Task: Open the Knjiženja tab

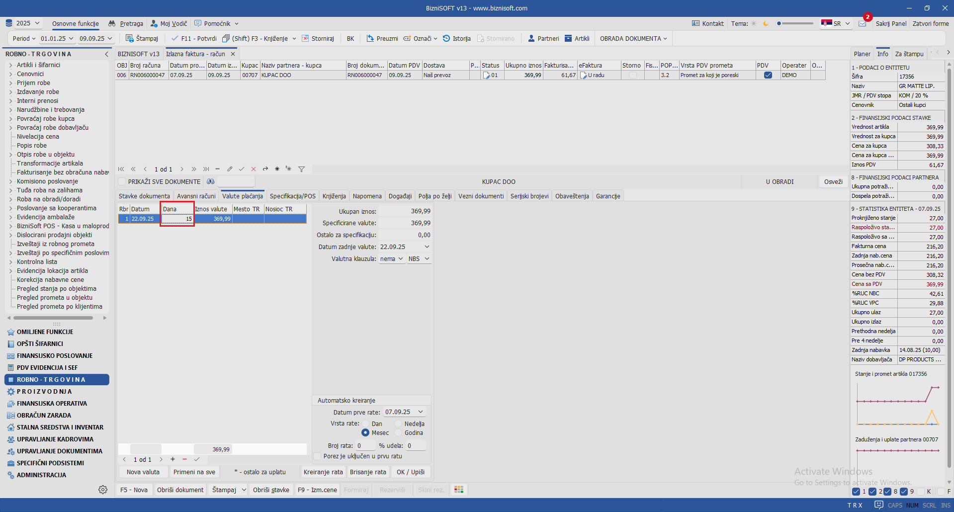Action: [x=334, y=196]
